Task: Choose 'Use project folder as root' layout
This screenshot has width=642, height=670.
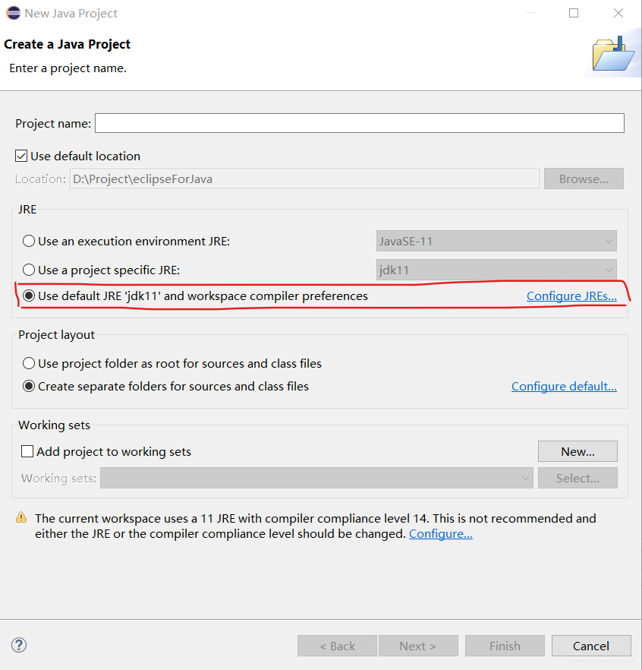Action: coord(28,363)
